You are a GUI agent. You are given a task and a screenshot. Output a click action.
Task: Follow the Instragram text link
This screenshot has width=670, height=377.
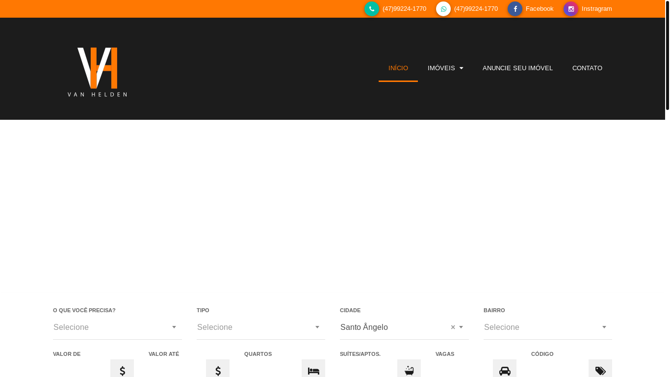tap(597, 9)
